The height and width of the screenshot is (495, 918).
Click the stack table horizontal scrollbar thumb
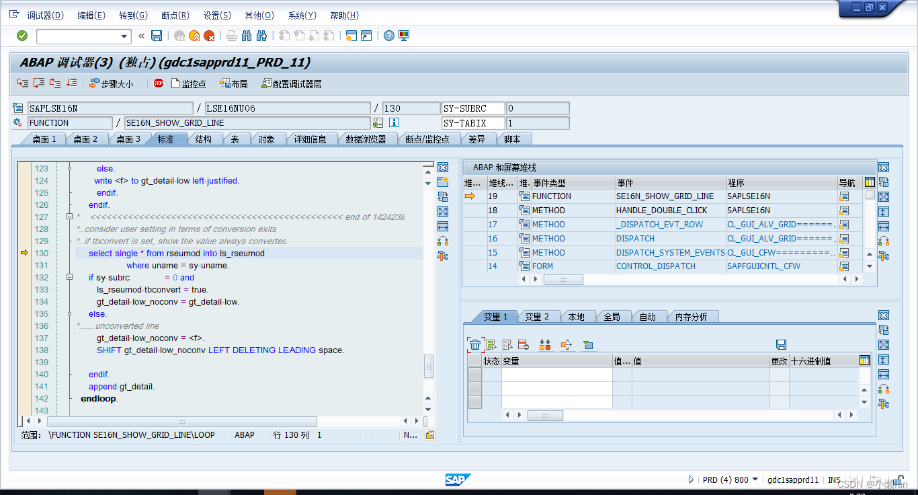point(563,279)
